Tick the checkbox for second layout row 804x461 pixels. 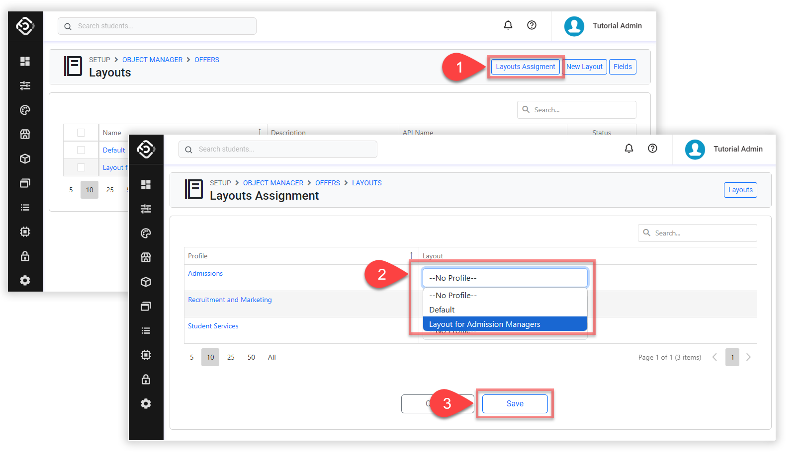(81, 167)
